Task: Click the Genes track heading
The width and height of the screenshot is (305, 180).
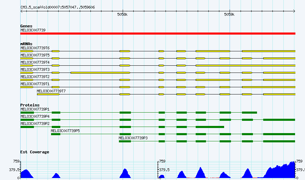Action: (26, 26)
